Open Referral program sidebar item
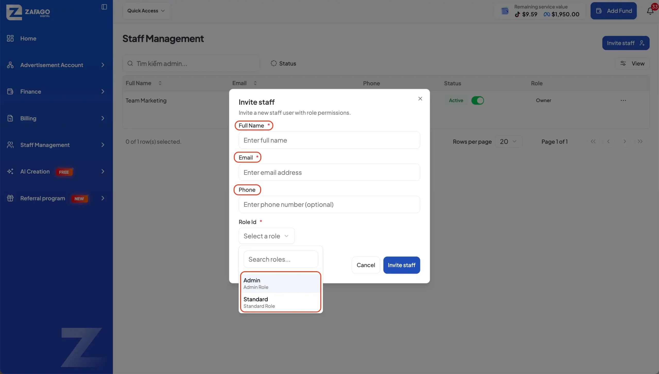 coord(56,198)
